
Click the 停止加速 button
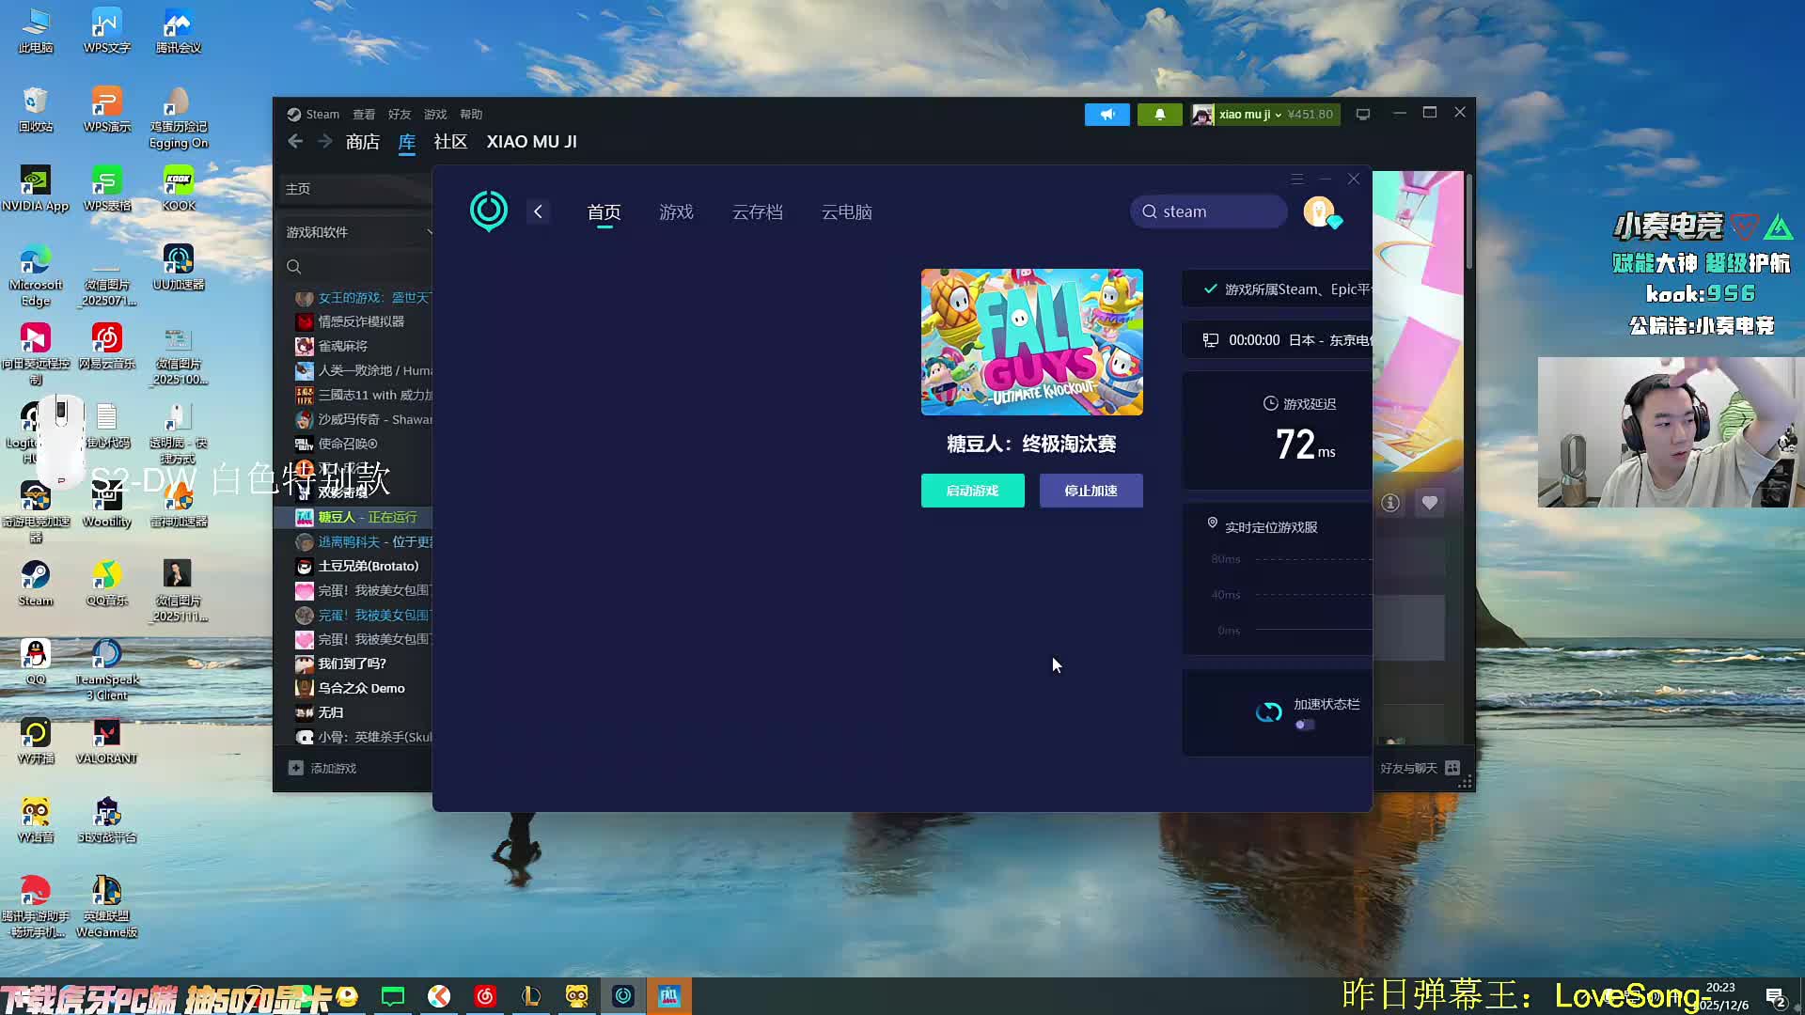(x=1091, y=491)
